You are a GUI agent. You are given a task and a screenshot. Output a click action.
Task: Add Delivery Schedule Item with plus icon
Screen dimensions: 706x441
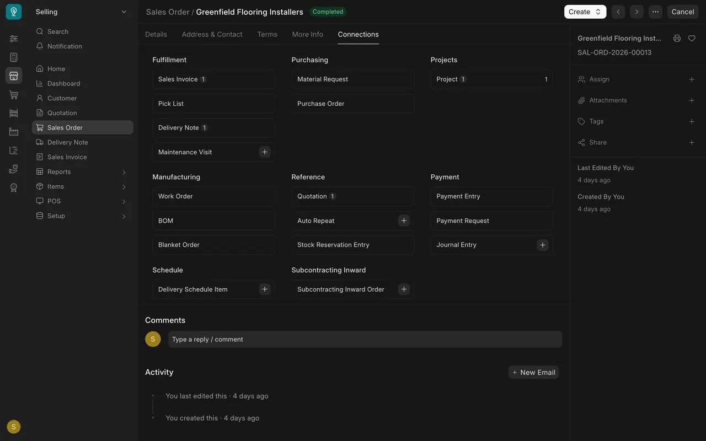265,289
